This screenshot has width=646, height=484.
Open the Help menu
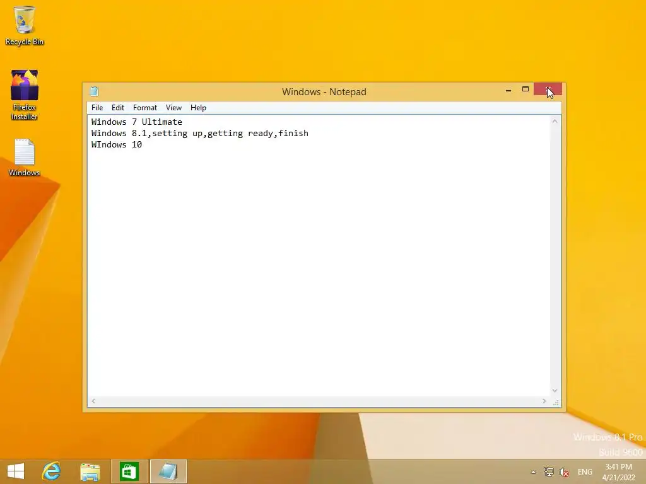[198, 108]
